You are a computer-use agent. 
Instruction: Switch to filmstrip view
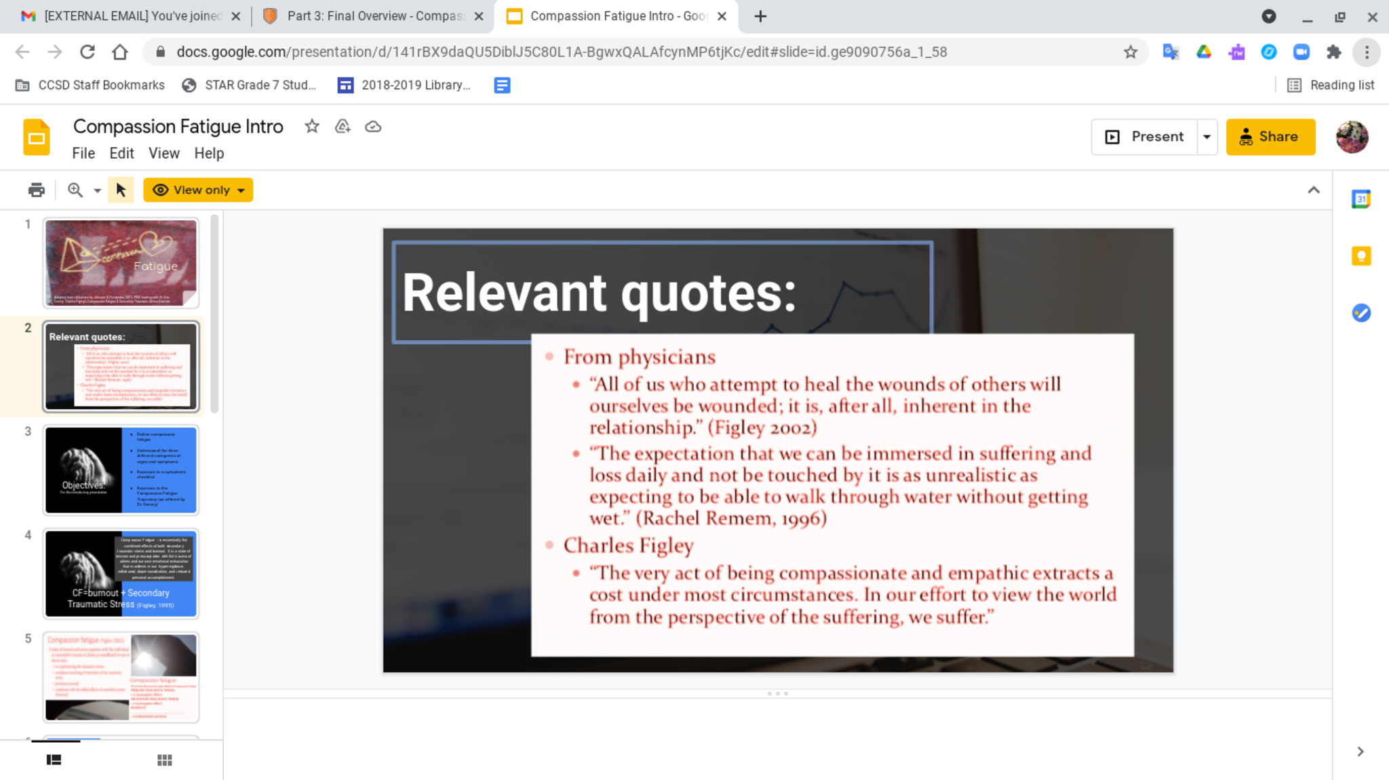54,760
